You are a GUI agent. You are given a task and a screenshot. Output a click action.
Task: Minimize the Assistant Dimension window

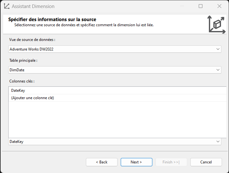(x=182, y=6)
